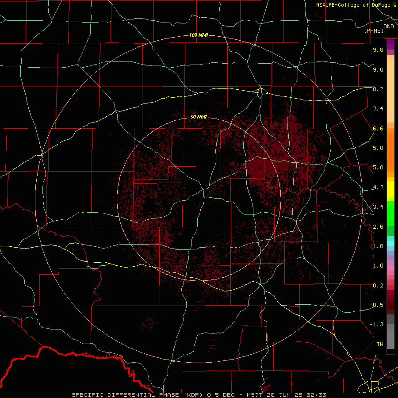Click the 6.6 legend value
398x398 pixels.
click(378, 128)
